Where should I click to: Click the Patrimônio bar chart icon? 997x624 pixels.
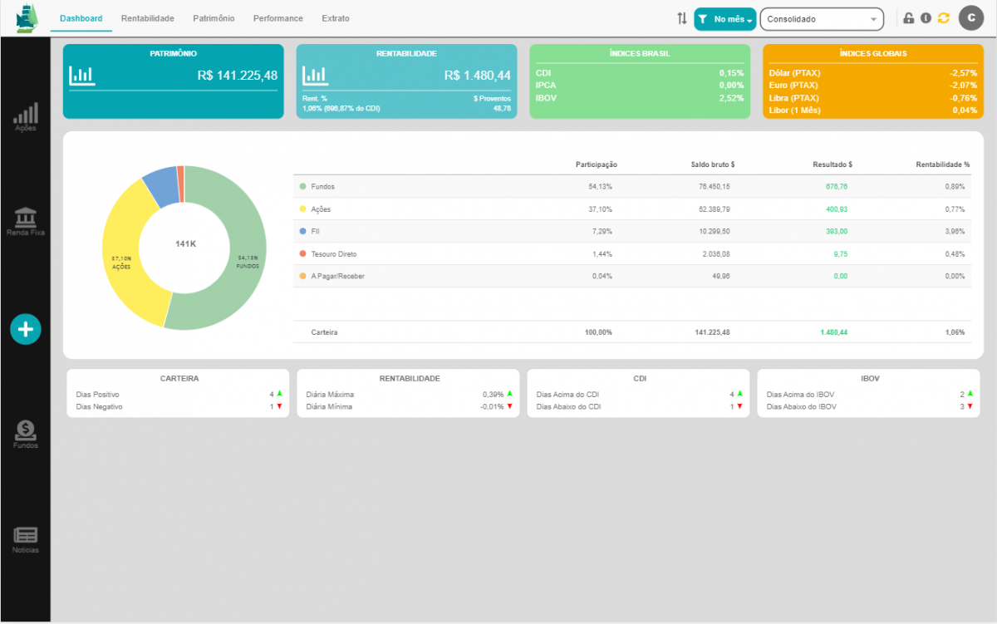click(82, 76)
